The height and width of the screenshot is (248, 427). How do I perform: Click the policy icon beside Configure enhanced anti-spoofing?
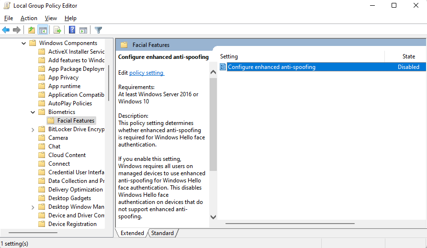tap(223, 67)
